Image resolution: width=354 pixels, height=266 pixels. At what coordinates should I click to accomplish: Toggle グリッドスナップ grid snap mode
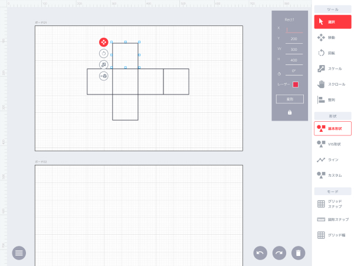332,204
